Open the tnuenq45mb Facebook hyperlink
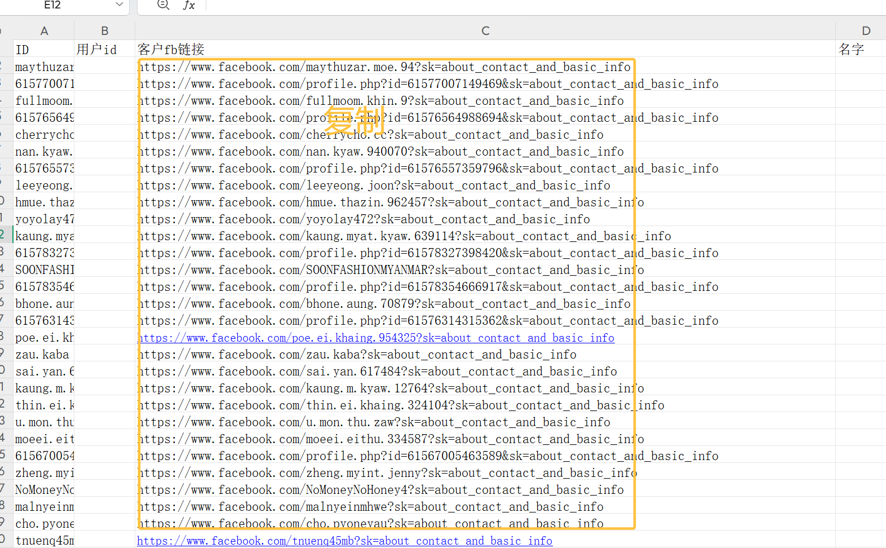This screenshot has height=548, width=886. point(344,541)
